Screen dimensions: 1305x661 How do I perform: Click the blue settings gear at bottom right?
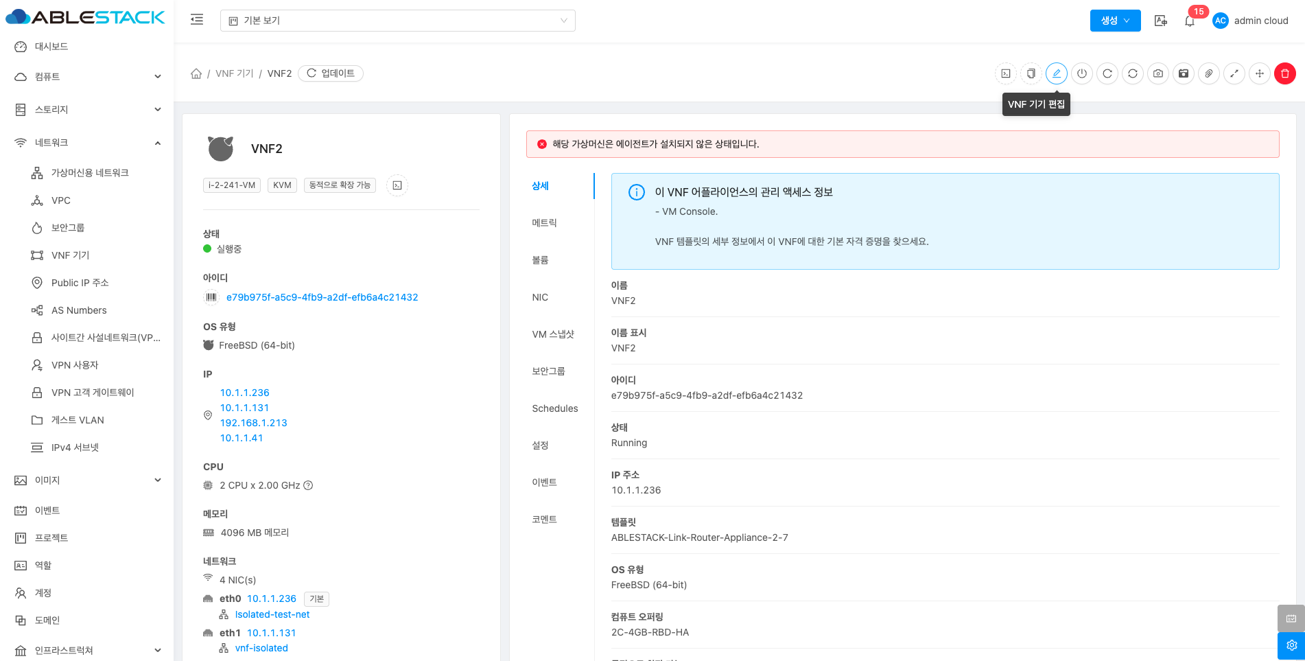[x=1291, y=645]
